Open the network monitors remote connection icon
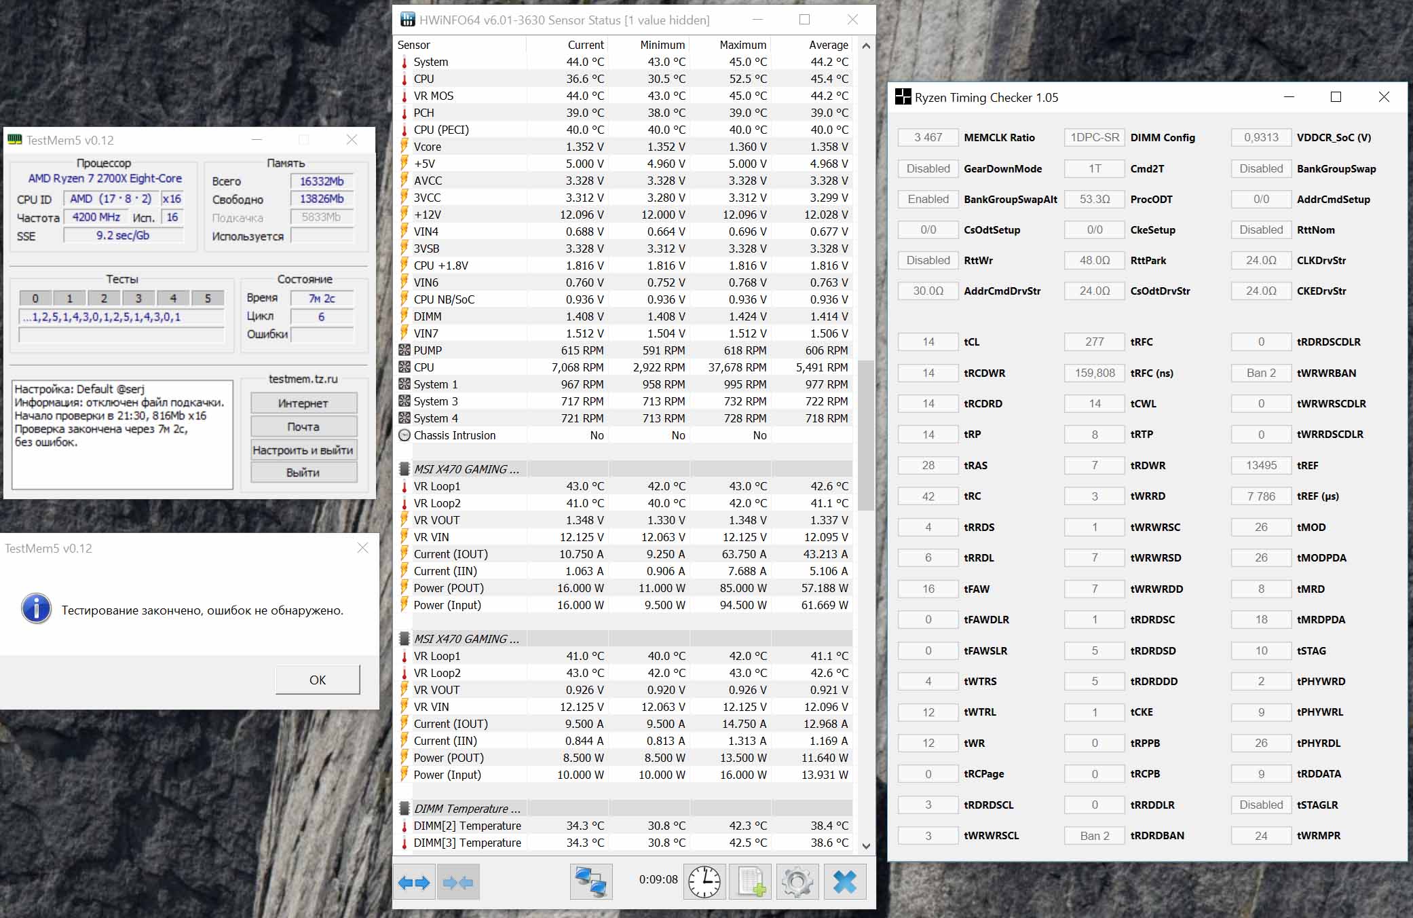 pyautogui.click(x=590, y=882)
